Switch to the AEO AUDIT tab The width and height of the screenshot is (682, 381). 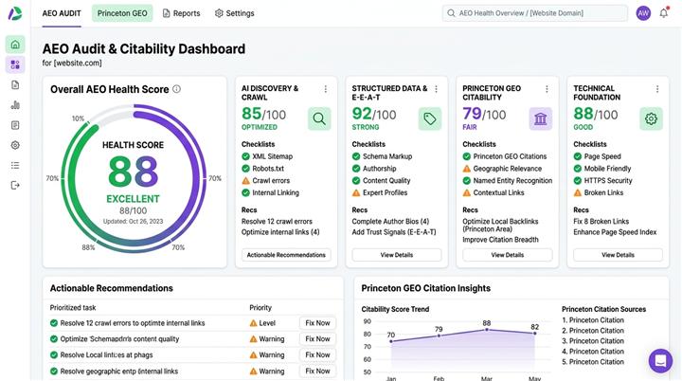[x=62, y=13]
